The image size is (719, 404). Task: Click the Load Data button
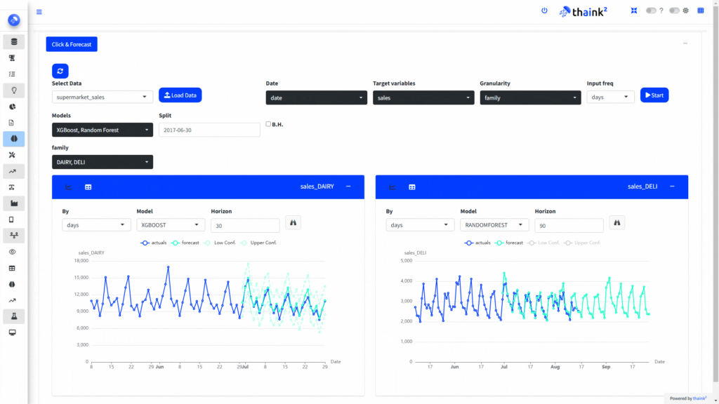180,95
